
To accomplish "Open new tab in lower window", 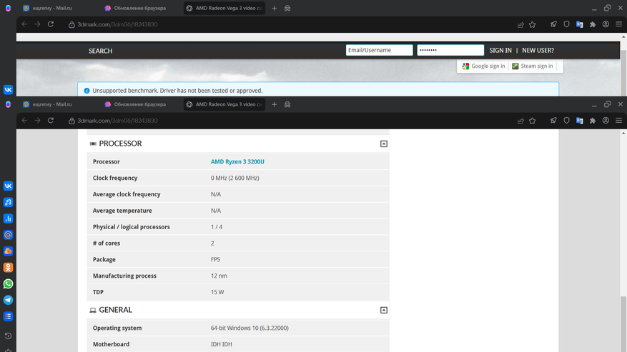I will pos(275,104).
